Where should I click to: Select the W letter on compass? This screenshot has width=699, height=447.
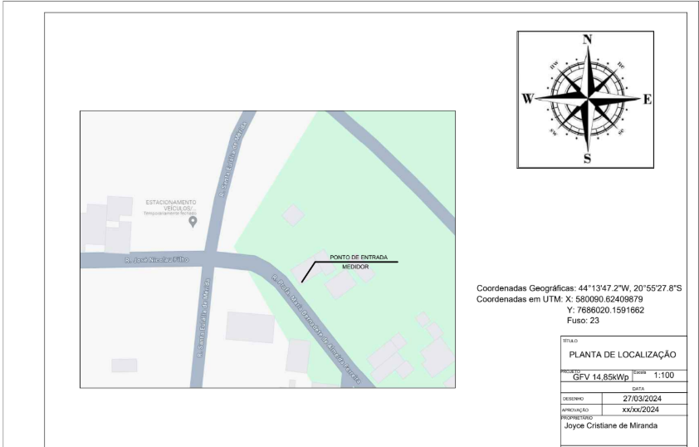pyautogui.click(x=527, y=99)
